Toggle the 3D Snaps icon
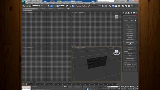 coord(77,6)
